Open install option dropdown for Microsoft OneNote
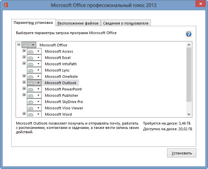 click(34, 77)
